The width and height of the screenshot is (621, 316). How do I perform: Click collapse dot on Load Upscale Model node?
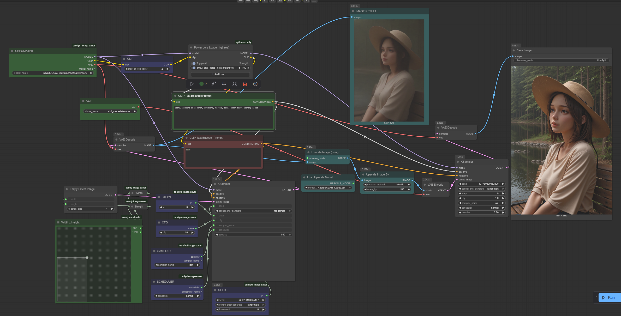pyautogui.click(x=304, y=178)
